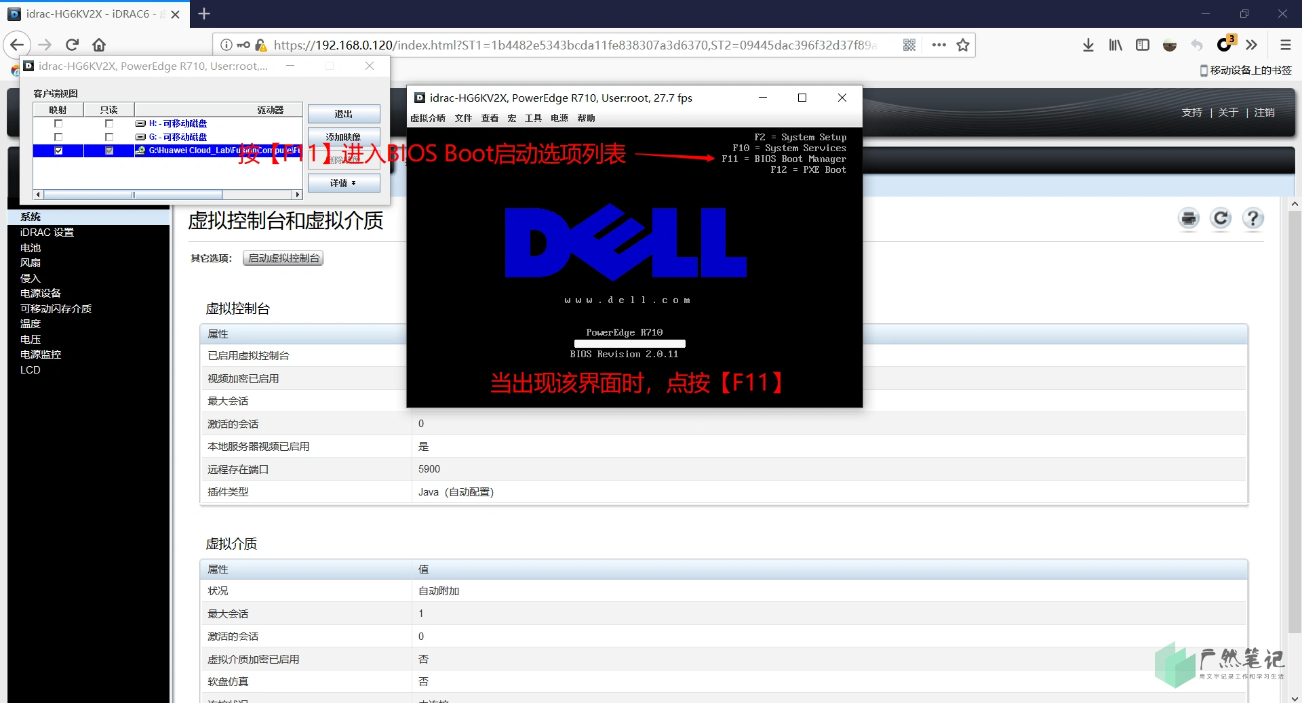Close the idrac-HG6KV2X browser tab
The image size is (1302, 703).
point(175,14)
